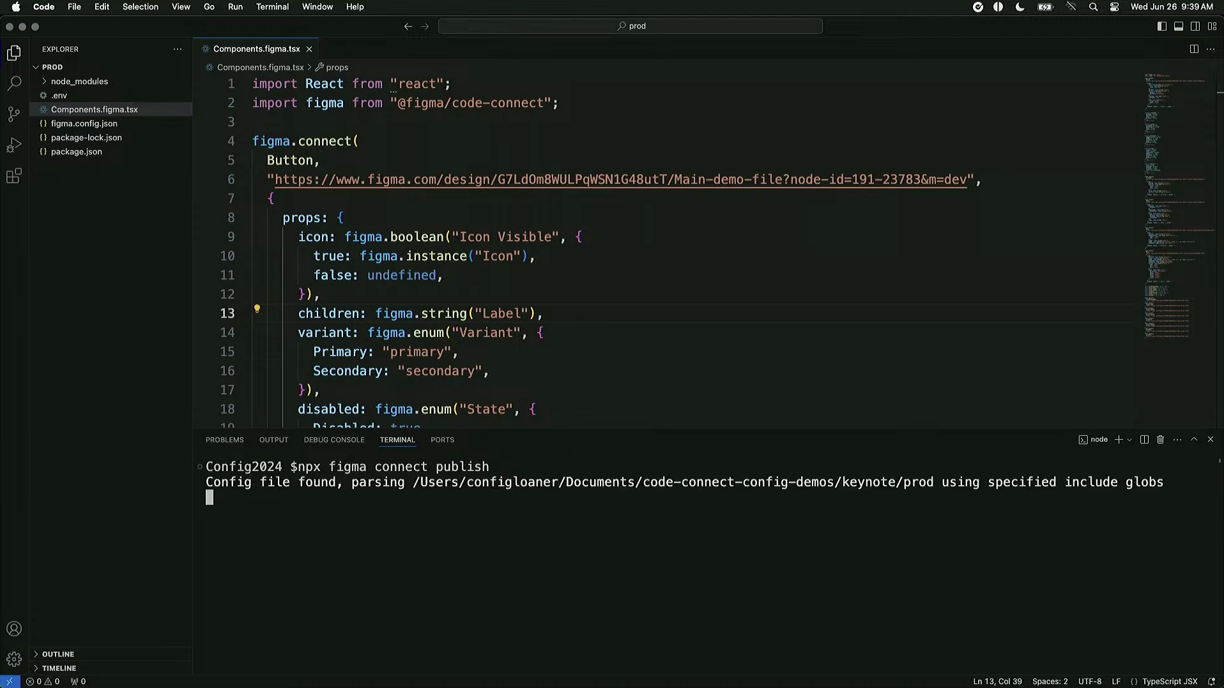
Task: Open macOS Spotlight search icon
Action: click(x=1093, y=7)
